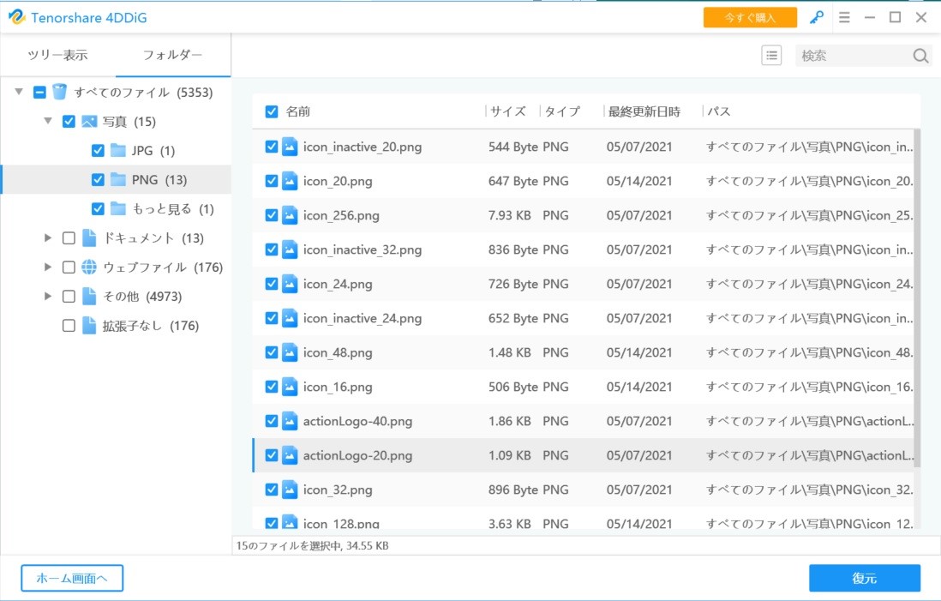This screenshot has width=941, height=601.
Task: Click the 今すぐ購入 buy button
Action: tap(750, 17)
